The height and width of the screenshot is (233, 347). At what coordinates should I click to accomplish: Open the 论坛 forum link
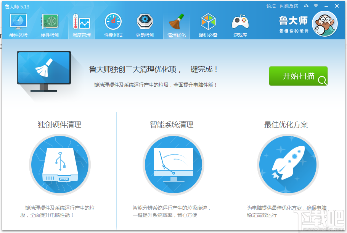[x=271, y=6]
